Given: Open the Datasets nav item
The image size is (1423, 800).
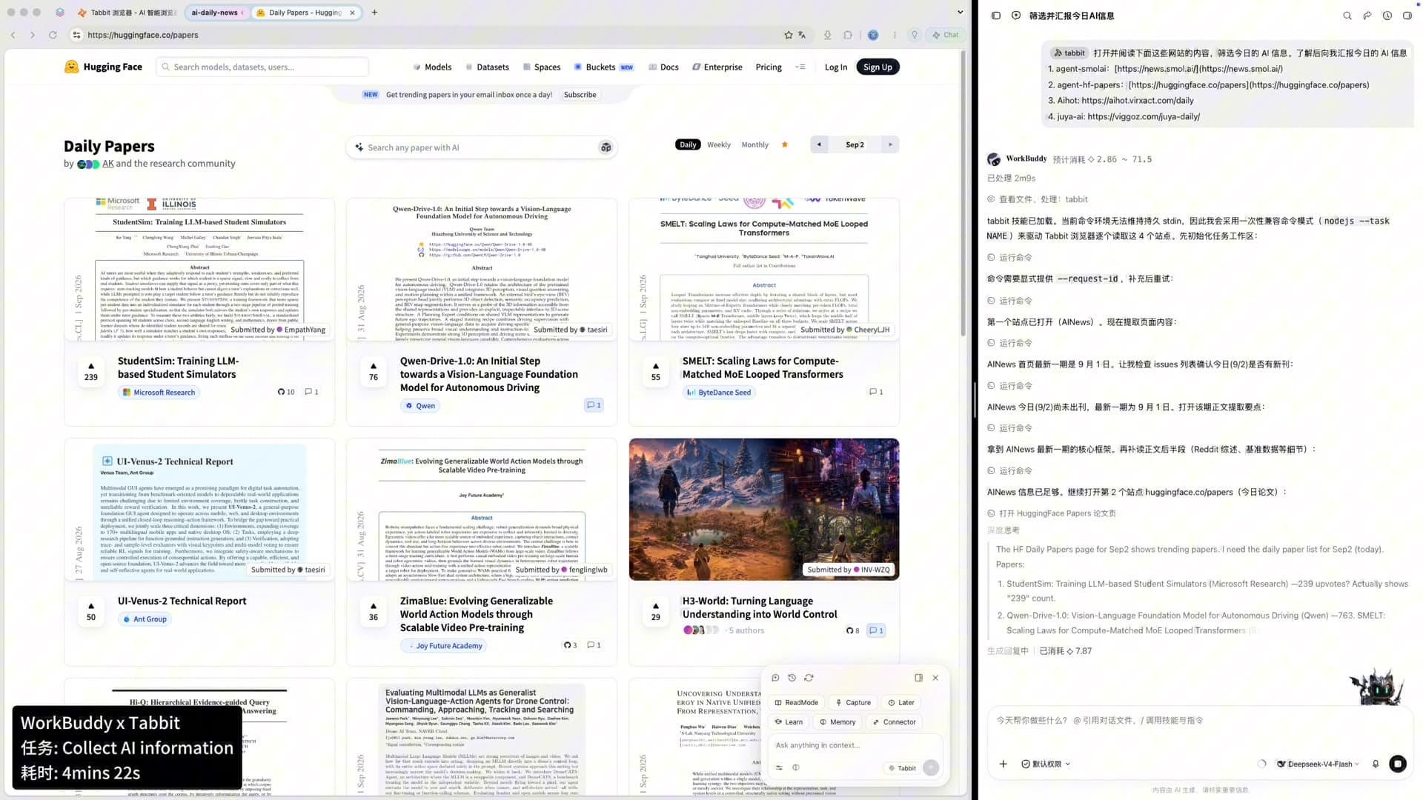Looking at the screenshot, I should (487, 67).
